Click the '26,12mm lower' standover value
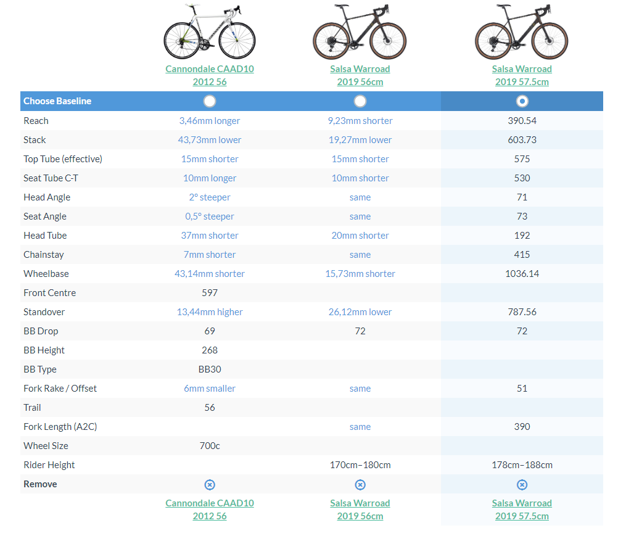Viewport: 626px width, 536px height. point(360,312)
